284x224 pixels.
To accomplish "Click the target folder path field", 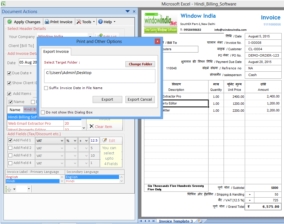I will 100,76.
